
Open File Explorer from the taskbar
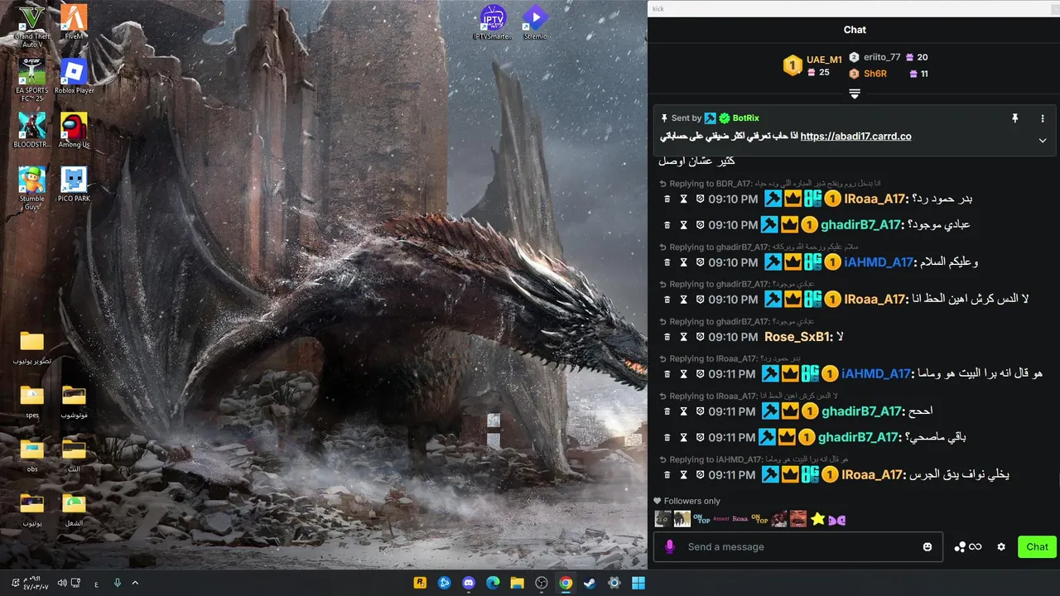coord(517,583)
